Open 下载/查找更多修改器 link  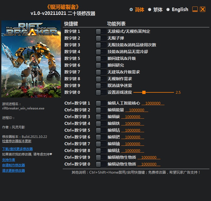point(17,149)
